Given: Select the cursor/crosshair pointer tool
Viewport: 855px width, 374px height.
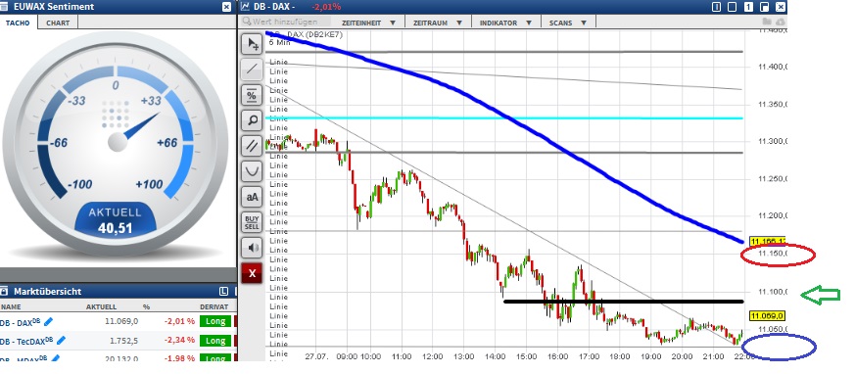Looking at the screenshot, I should tap(252, 44).
